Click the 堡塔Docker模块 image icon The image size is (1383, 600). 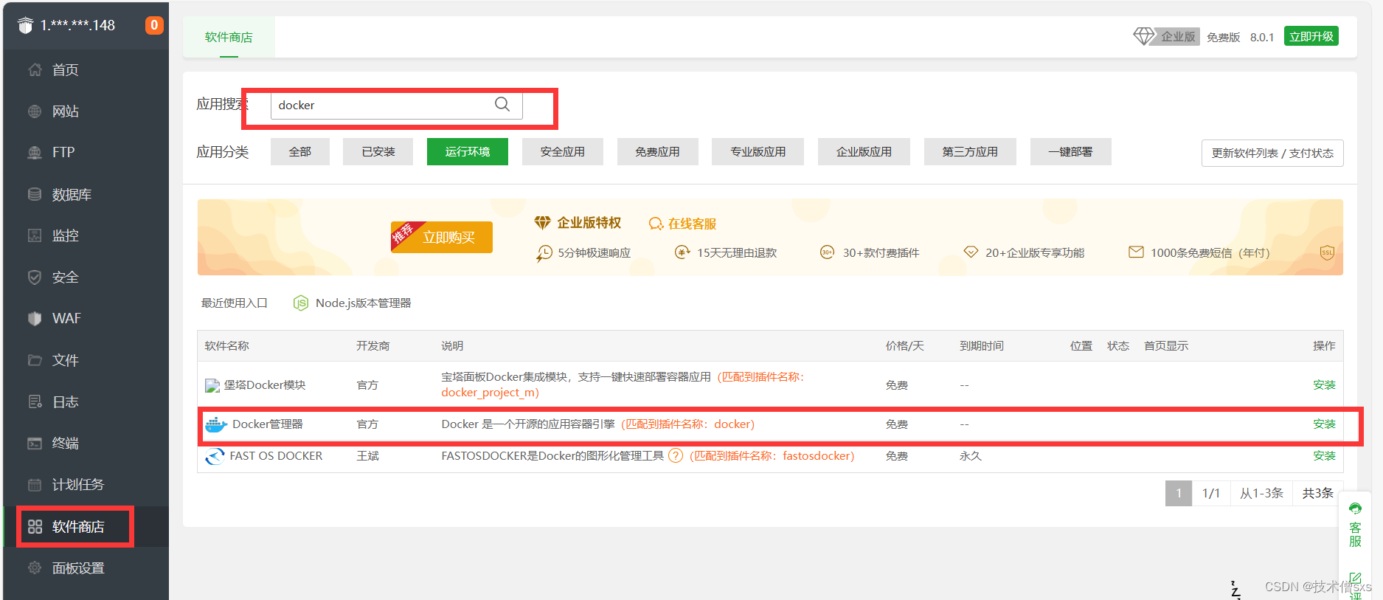pos(212,385)
